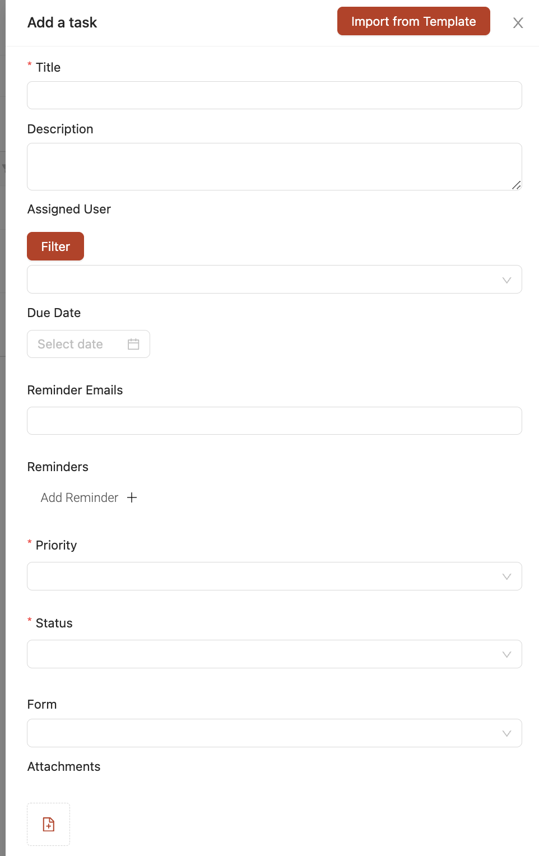Click the Priority dropdown chevron arrow

click(507, 576)
